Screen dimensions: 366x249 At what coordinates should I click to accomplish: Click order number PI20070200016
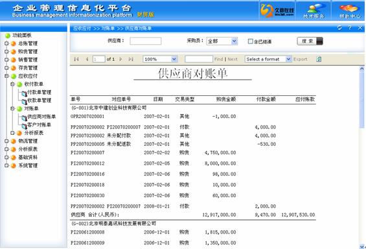pos(87,174)
